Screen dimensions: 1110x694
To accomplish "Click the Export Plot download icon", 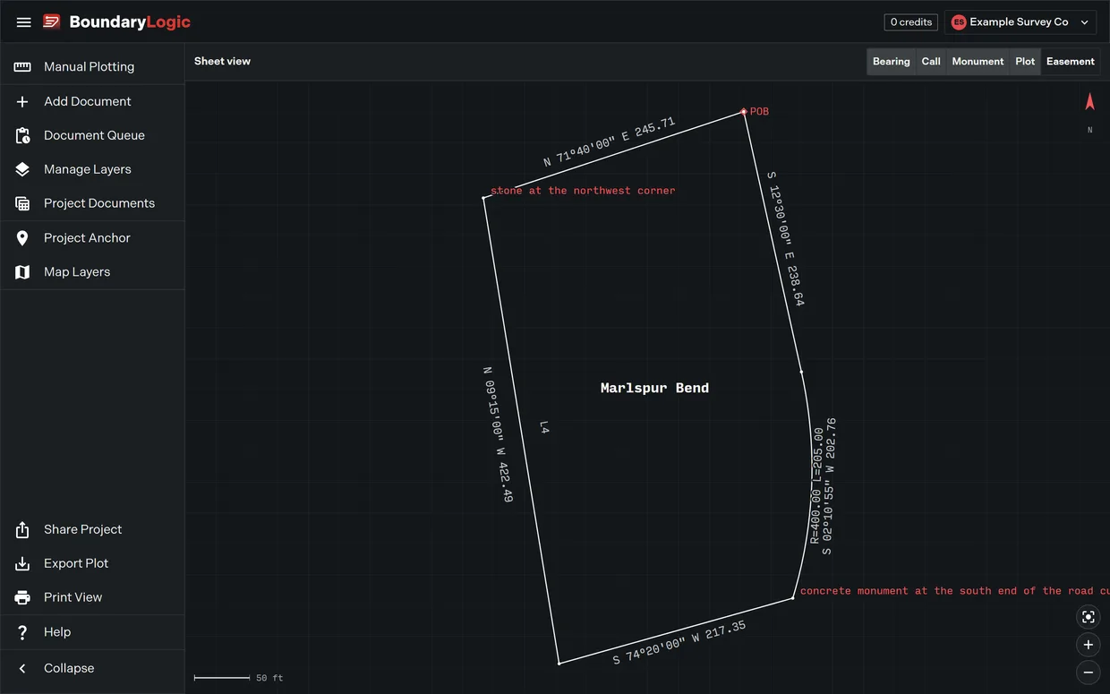I will pos(22,564).
